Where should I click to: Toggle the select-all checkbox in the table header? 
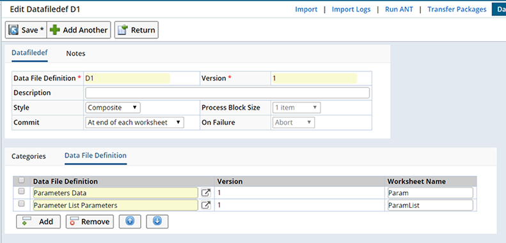tap(22, 180)
